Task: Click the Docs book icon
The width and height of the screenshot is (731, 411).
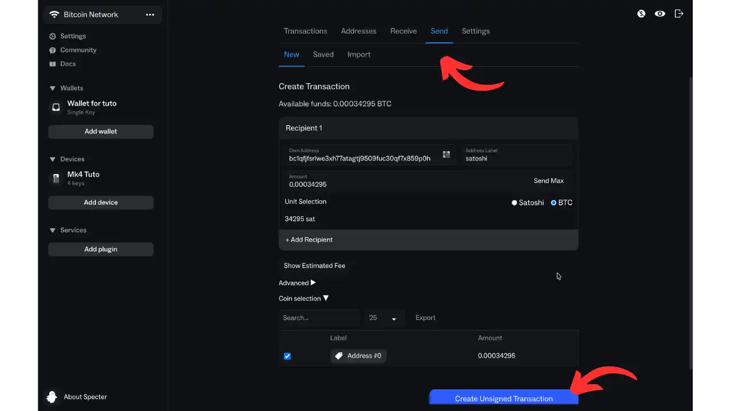Action: tap(53, 64)
